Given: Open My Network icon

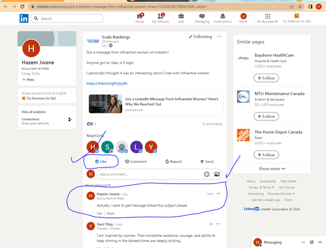Looking at the screenshot, I should [160, 18].
